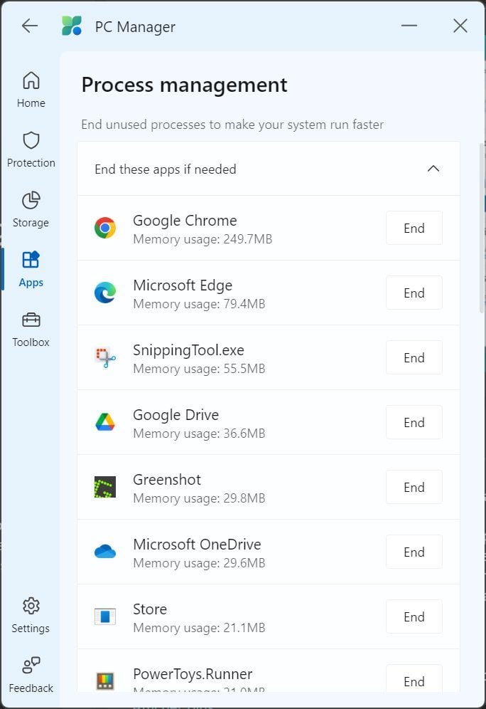Click the process list vertical scrollbar

pos(482,228)
